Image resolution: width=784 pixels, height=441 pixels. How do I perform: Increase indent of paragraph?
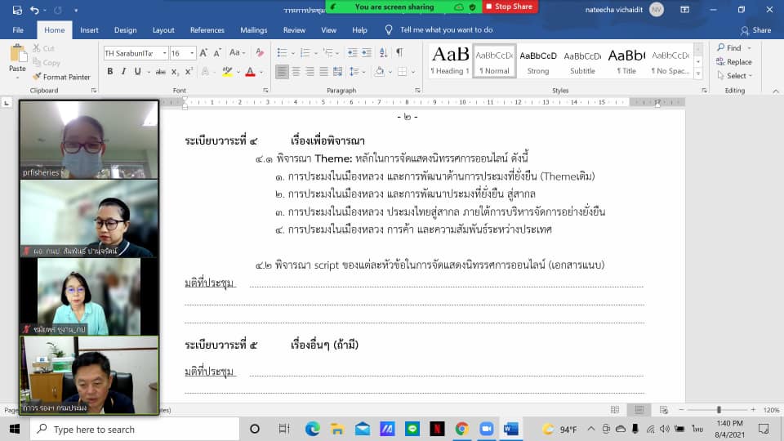coord(367,52)
